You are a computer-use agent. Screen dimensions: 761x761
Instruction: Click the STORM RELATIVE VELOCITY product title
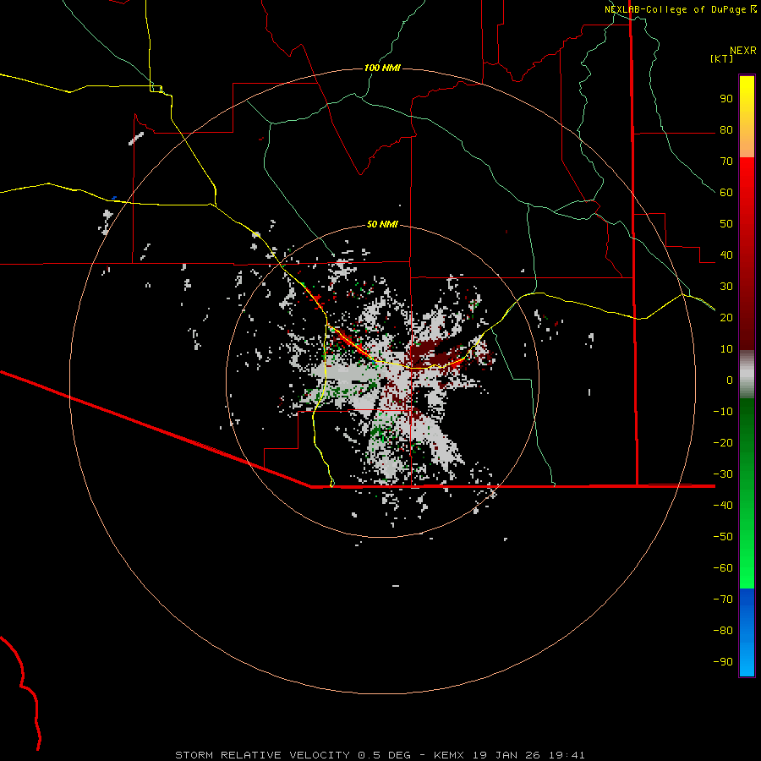click(x=263, y=755)
